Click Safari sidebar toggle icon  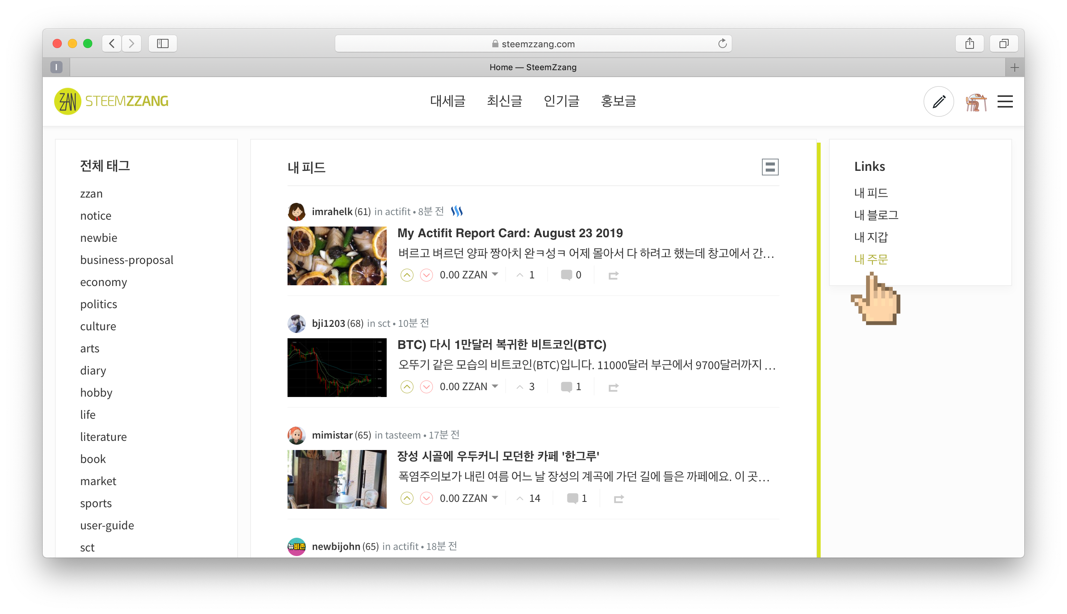pos(163,43)
